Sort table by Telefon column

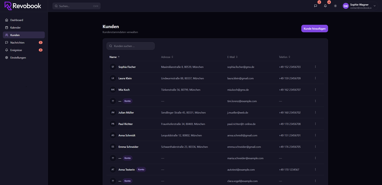[285, 57]
